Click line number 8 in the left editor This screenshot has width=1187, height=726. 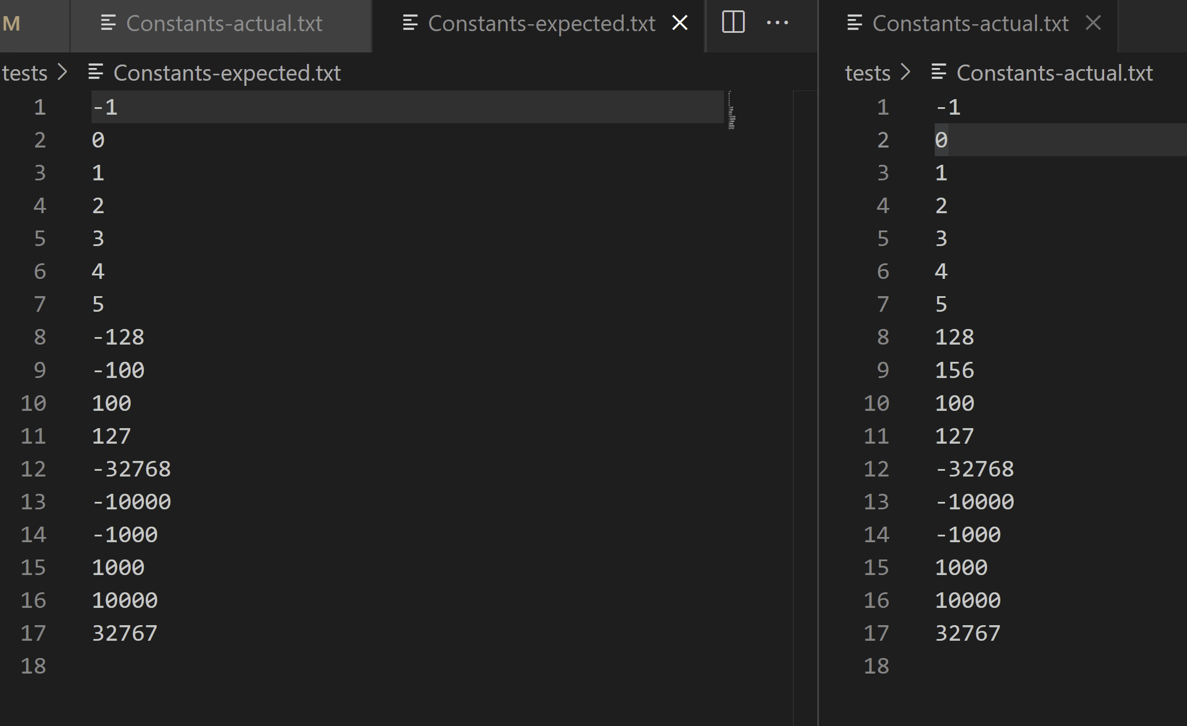tap(40, 337)
